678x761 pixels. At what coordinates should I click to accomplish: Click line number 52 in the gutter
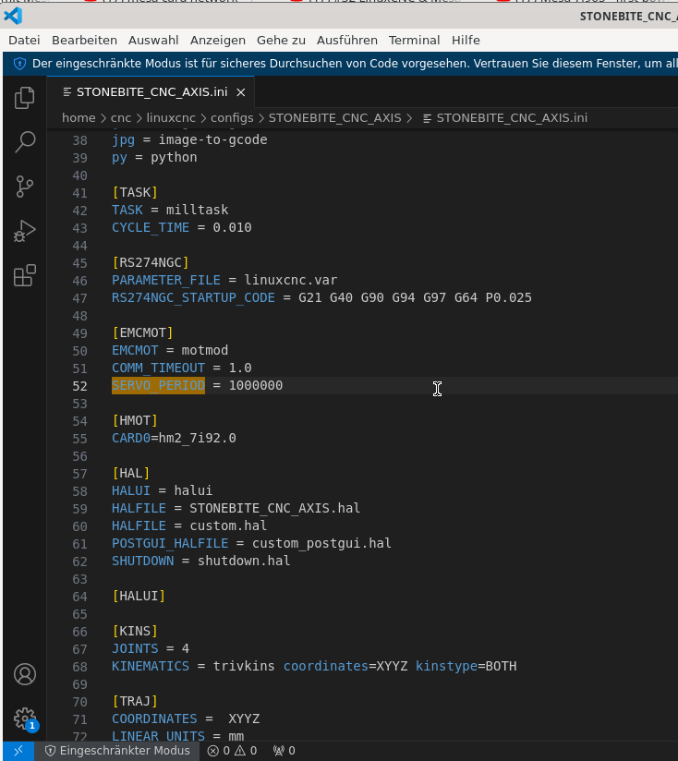pos(79,386)
